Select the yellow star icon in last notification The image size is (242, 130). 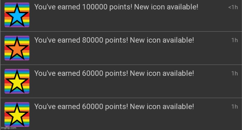coord(17,114)
